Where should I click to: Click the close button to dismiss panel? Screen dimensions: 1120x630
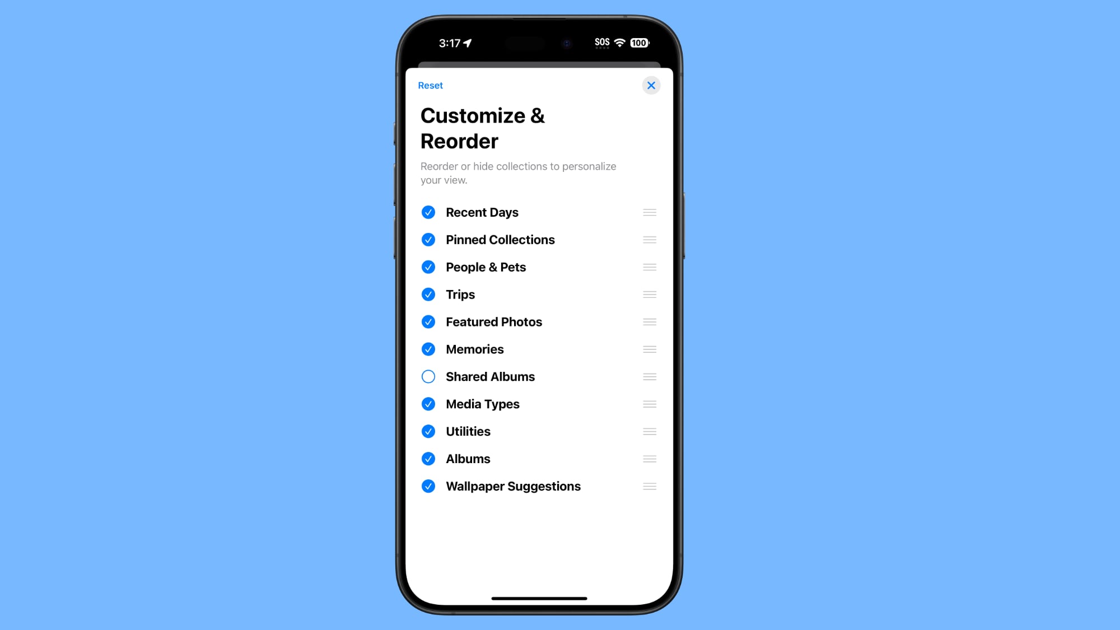pyautogui.click(x=651, y=85)
